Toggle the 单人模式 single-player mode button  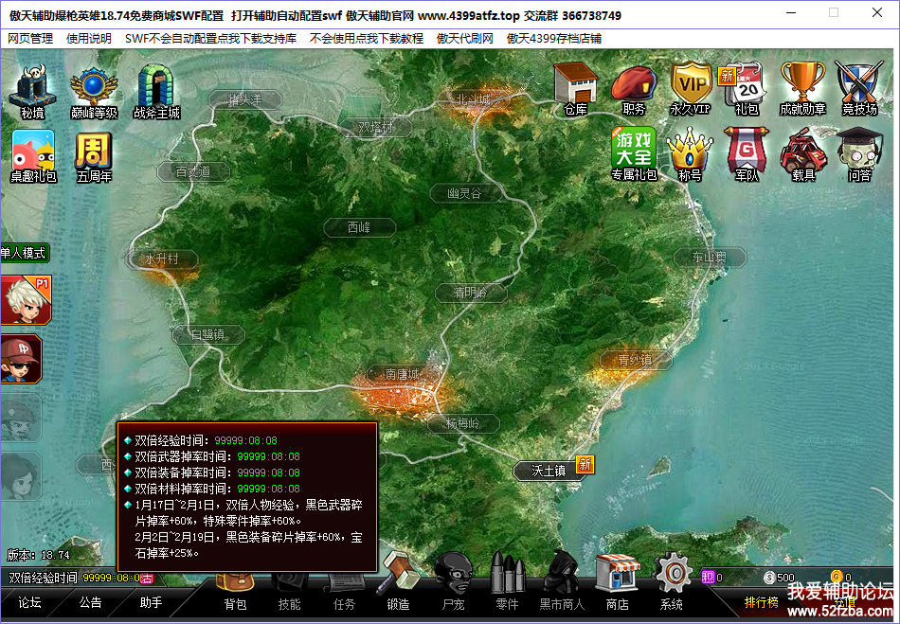tap(24, 253)
